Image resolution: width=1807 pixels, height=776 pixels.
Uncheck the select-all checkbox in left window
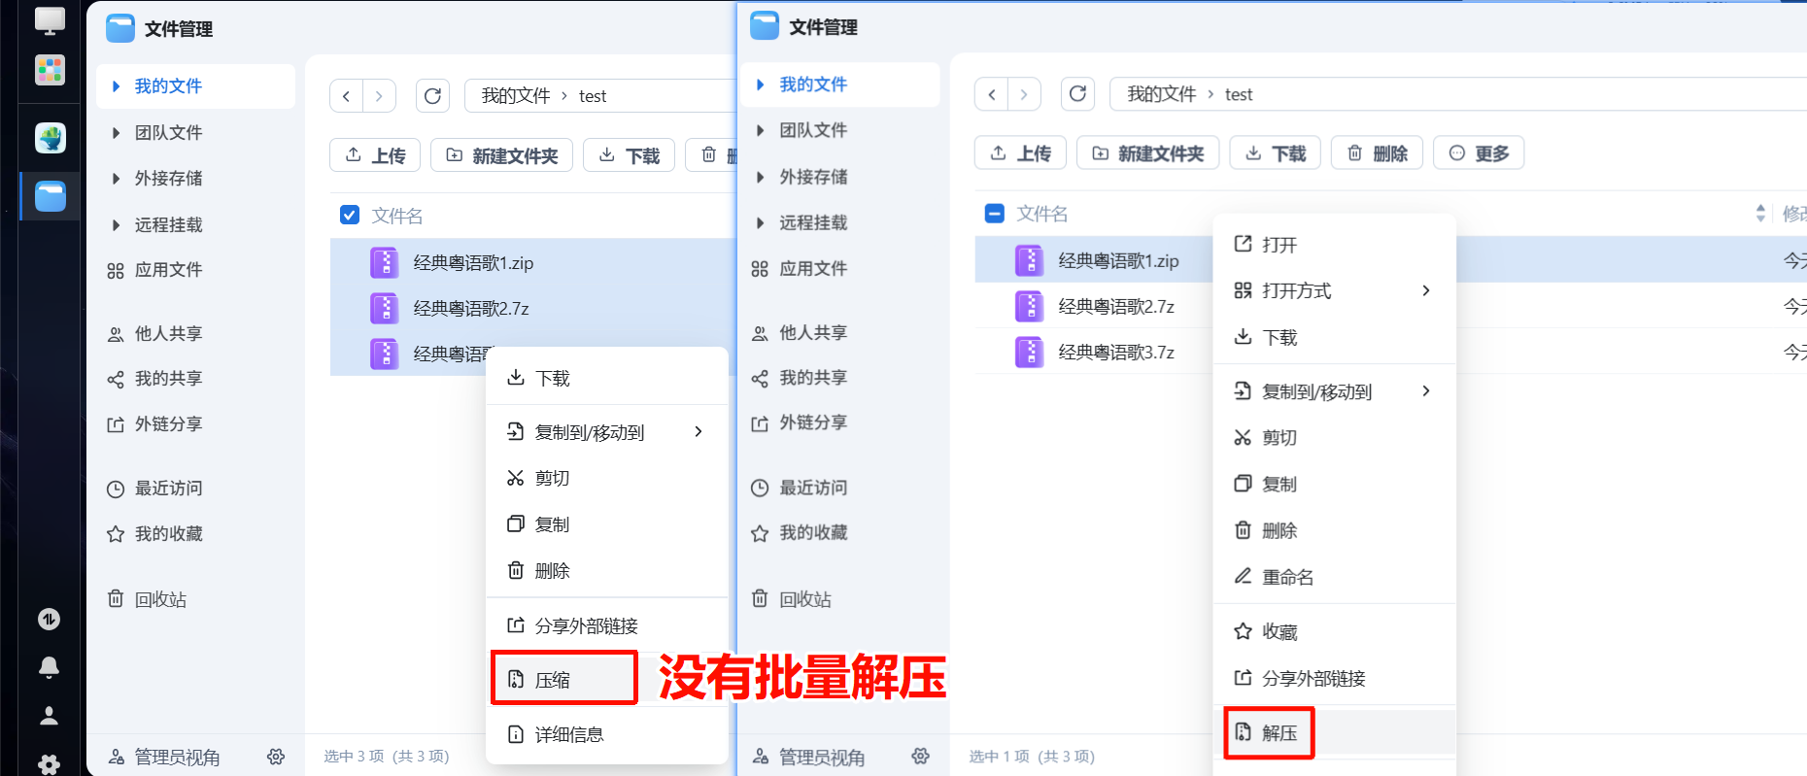350,215
